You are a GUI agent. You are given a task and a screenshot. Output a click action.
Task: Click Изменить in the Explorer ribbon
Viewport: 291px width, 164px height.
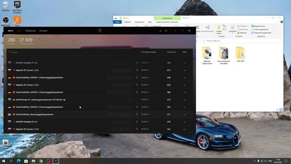242,30
